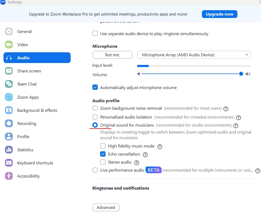Click the Keyboard shortcuts icon
The width and height of the screenshot is (261, 214).
[9, 163]
